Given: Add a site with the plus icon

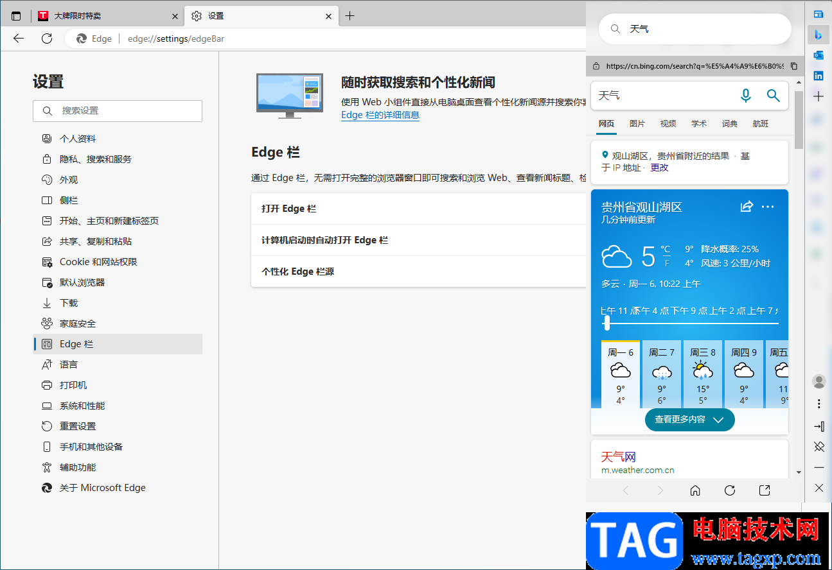Looking at the screenshot, I should tap(819, 96).
